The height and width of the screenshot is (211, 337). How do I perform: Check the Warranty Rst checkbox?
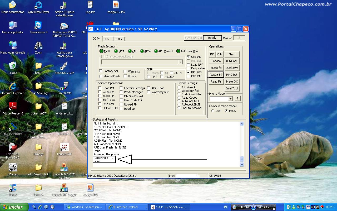(149, 92)
